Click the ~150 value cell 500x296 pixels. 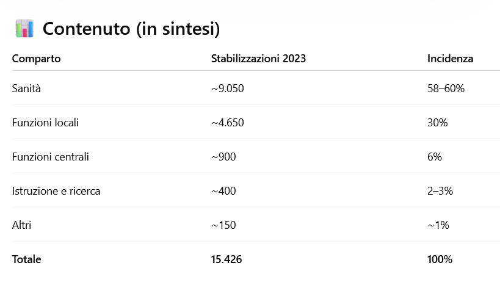[223, 225]
